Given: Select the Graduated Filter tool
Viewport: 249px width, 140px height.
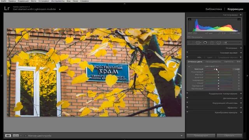Looking at the screenshot, I should click(x=212, y=42).
